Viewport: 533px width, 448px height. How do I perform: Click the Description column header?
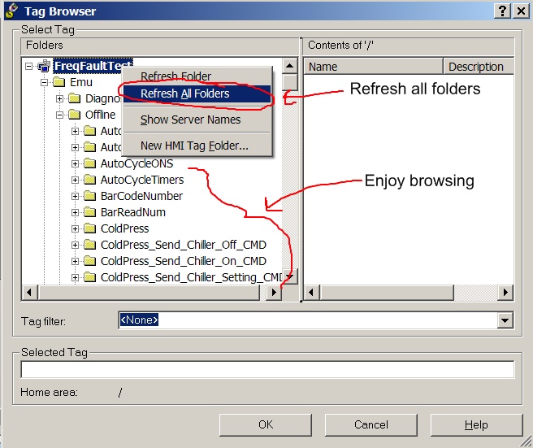[x=479, y=67]
